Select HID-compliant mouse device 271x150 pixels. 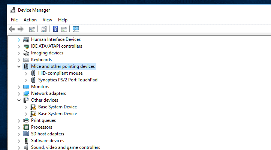point(60,73)
